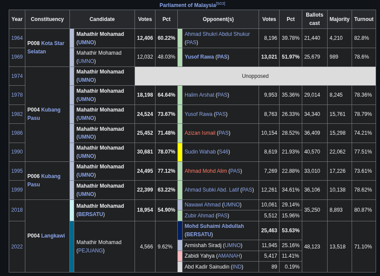Open the PEJUANG party link

(x=90, y=251)
